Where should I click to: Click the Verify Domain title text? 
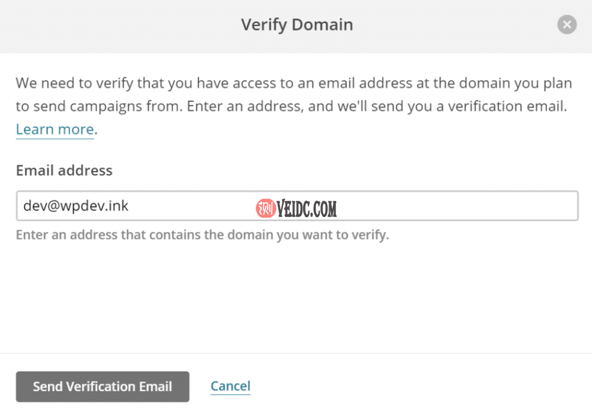[297, 25]
